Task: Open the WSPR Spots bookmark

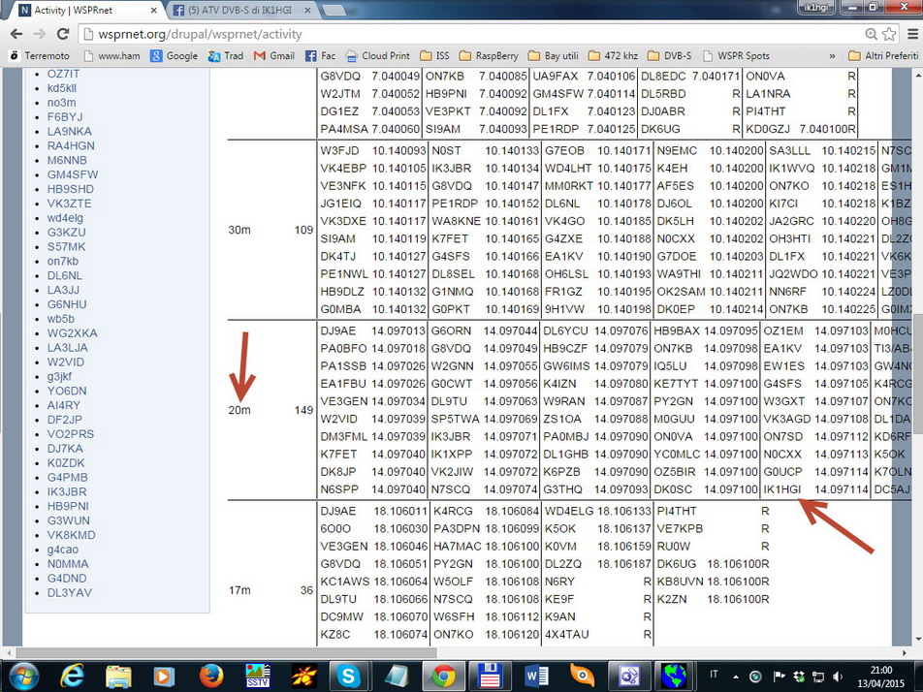Action: (x=736, y=56)
